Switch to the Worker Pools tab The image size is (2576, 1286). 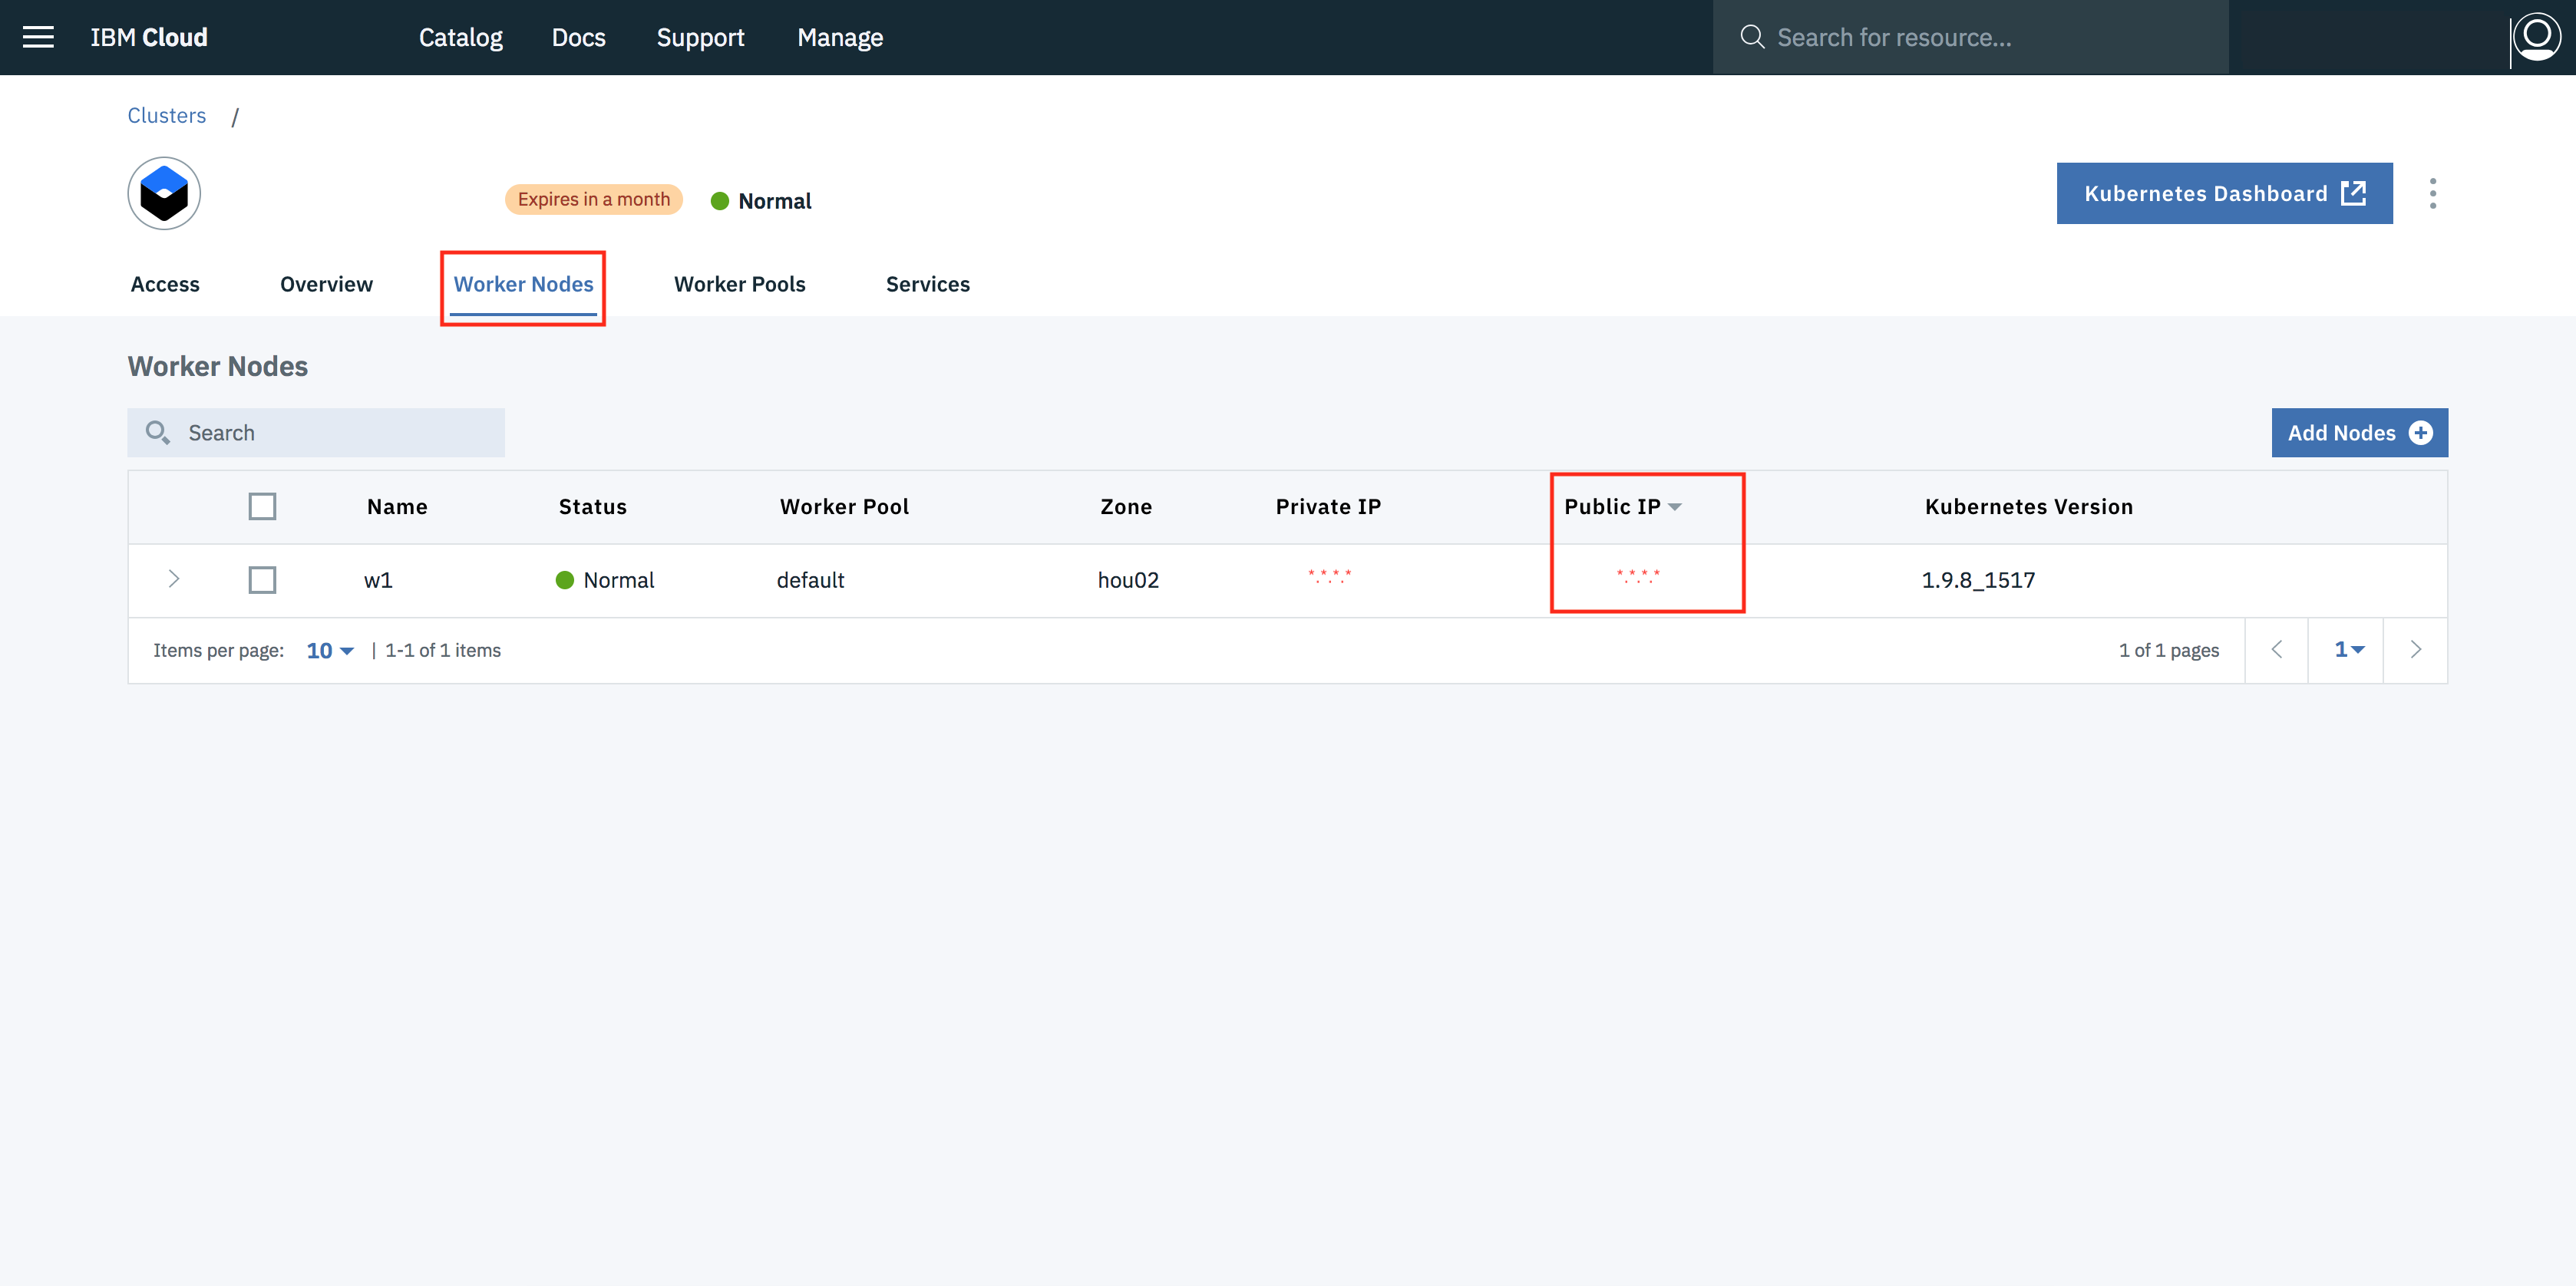[x=739, y=284]
